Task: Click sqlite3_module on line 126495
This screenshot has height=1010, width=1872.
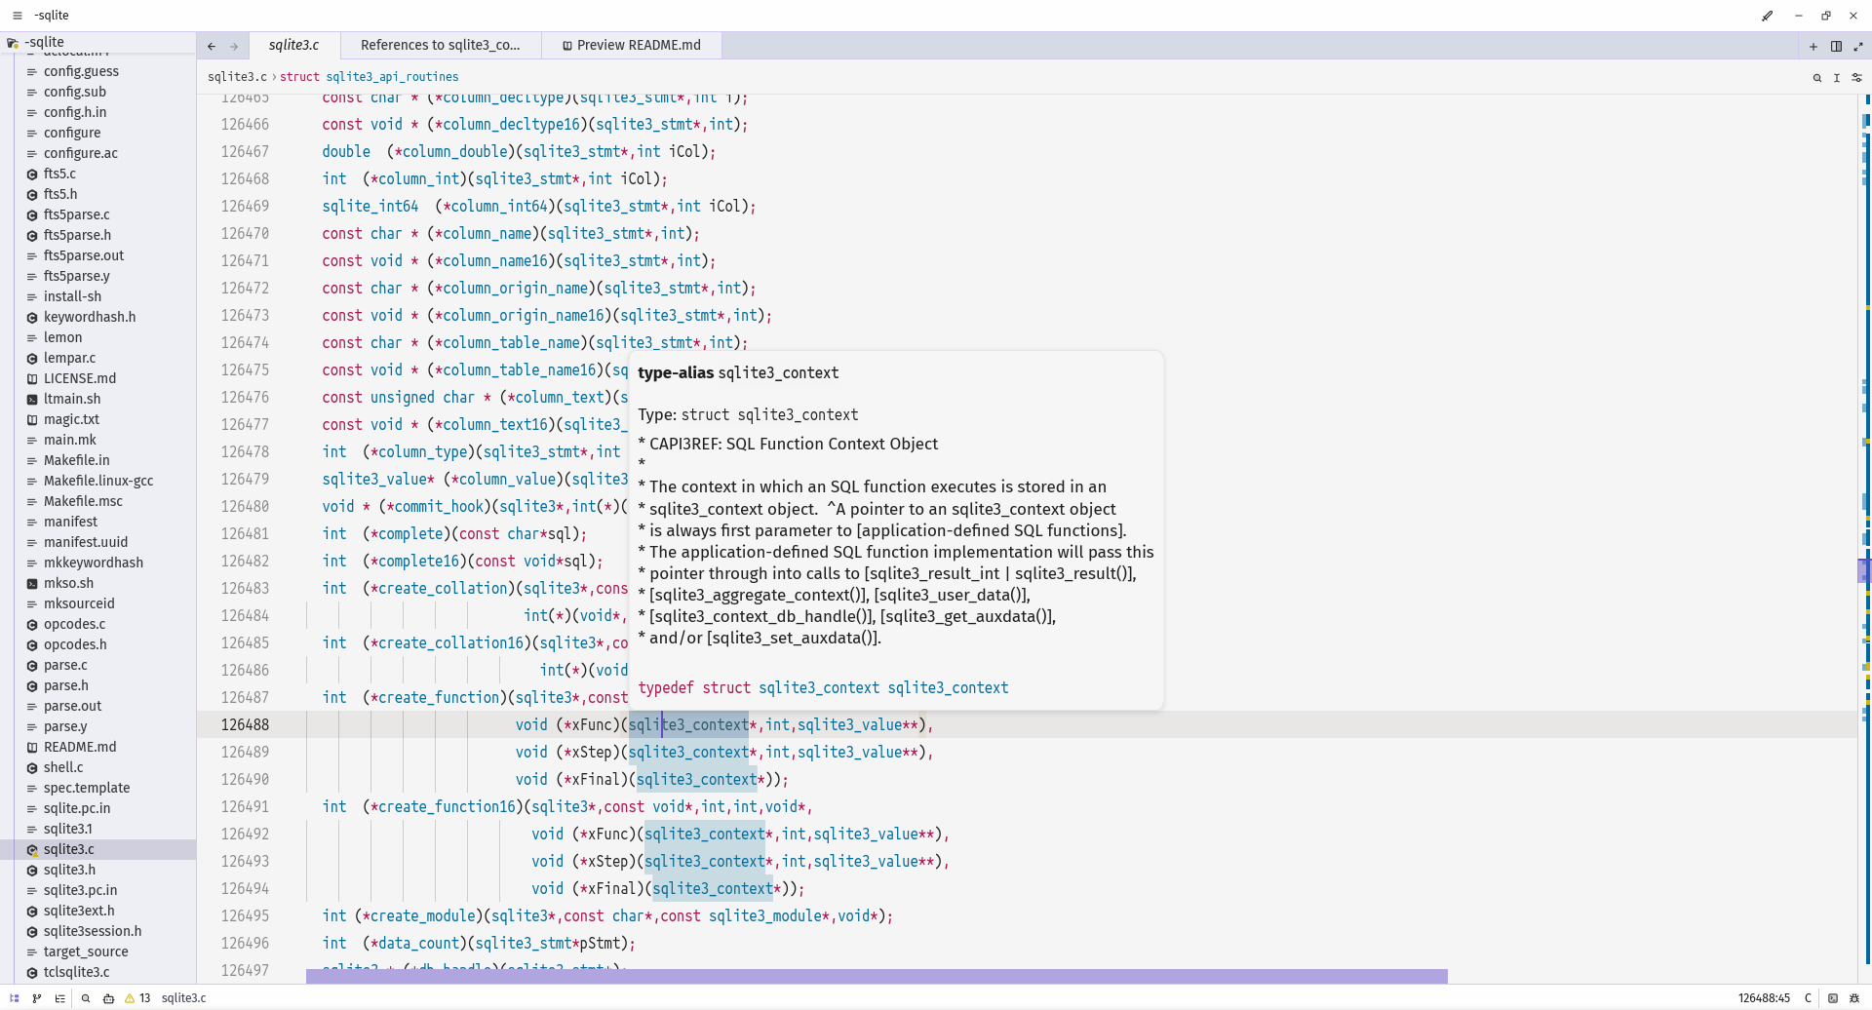Action: (x=768, y=915)
